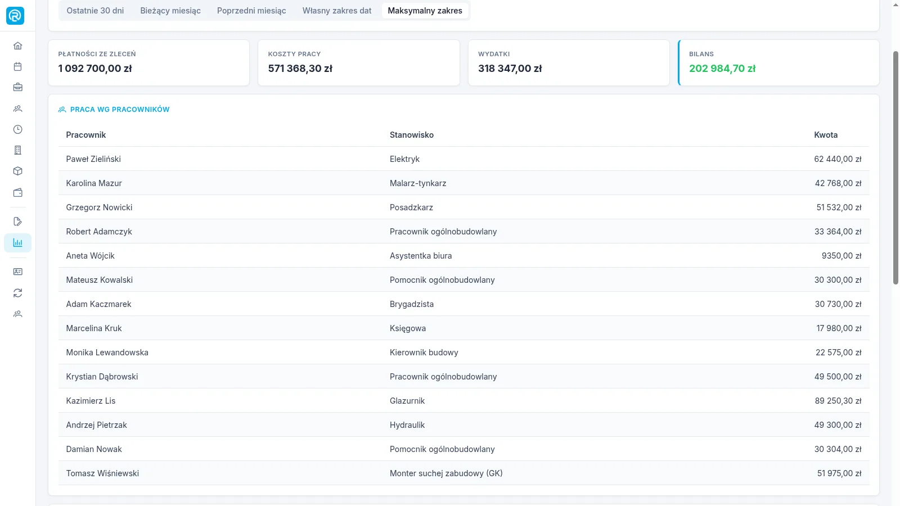Click the refresh sync icon in sidebar
Screen dimensions: 900x506
[x=17, y=293]
